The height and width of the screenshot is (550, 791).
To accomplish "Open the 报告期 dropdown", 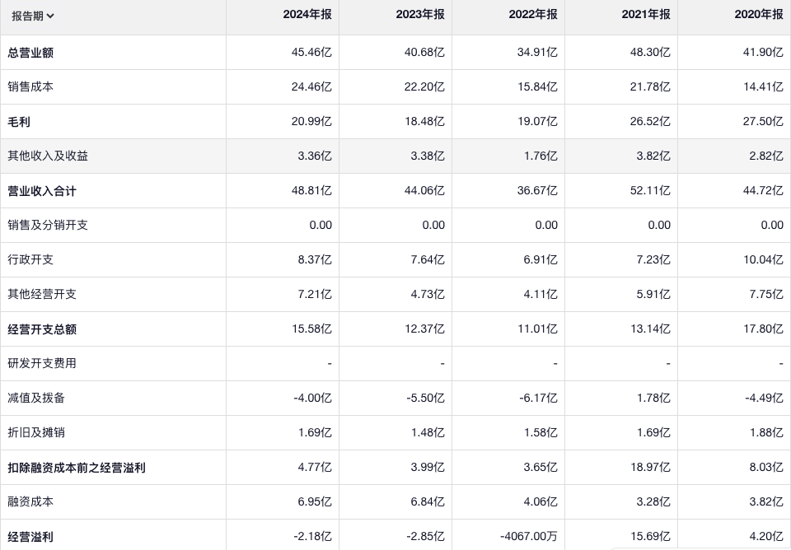I will (33, 15).
